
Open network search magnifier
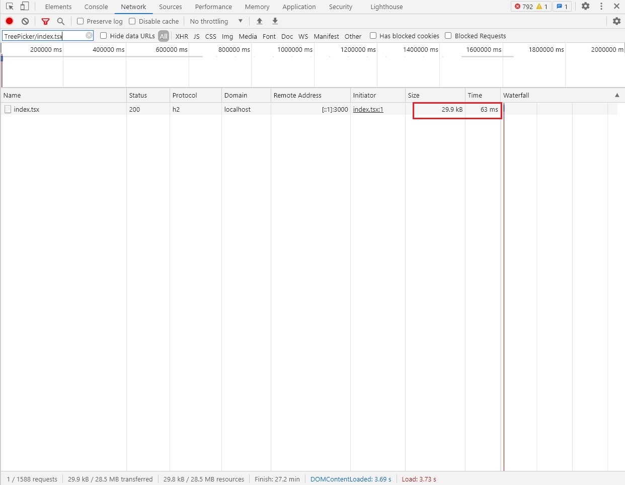[x=61, y=21]
